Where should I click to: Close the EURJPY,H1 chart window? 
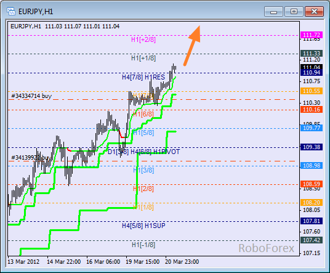tap(314, 11)
